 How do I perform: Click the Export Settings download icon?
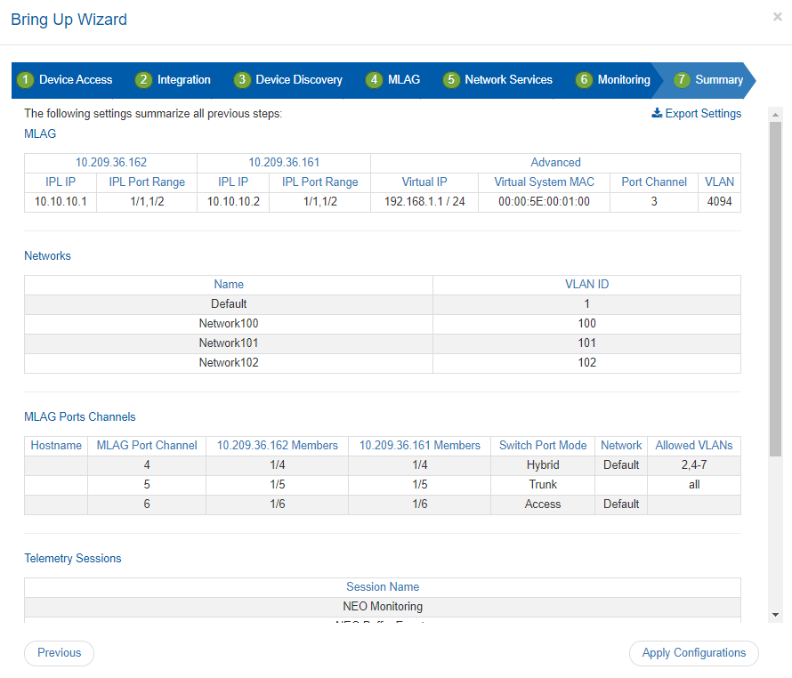[x=657, y=113]
